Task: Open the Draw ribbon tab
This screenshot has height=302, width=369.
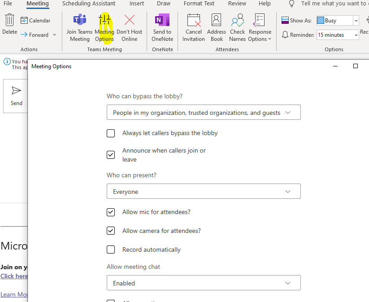Action: 164,4
